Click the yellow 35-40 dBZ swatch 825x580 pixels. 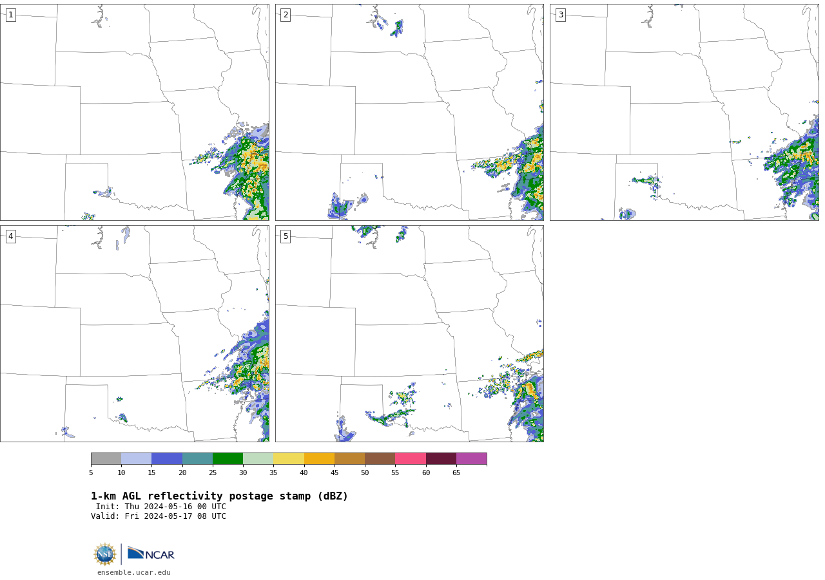[289, 459]
